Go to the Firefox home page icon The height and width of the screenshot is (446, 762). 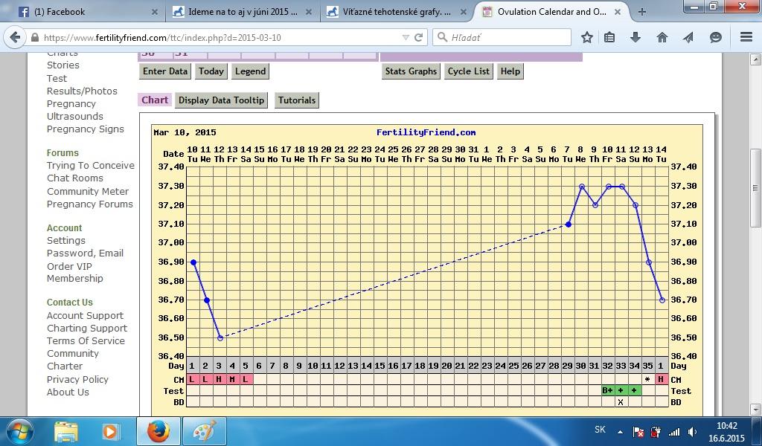(x=662, y=37)
